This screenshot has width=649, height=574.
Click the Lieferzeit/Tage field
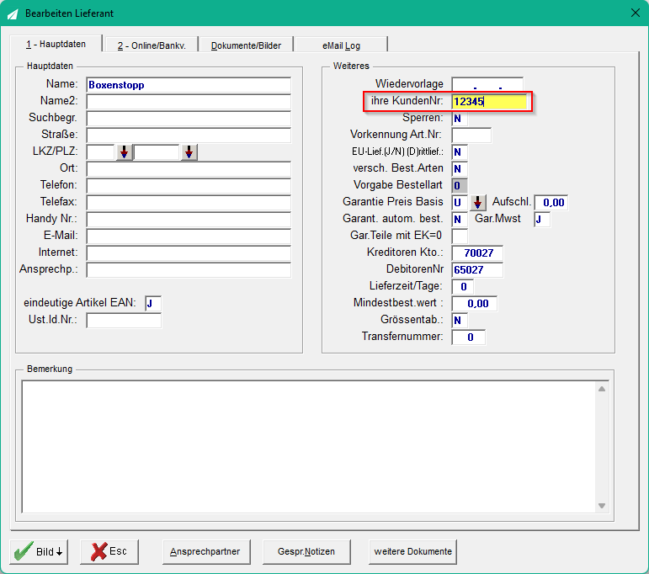pos(462,287)
